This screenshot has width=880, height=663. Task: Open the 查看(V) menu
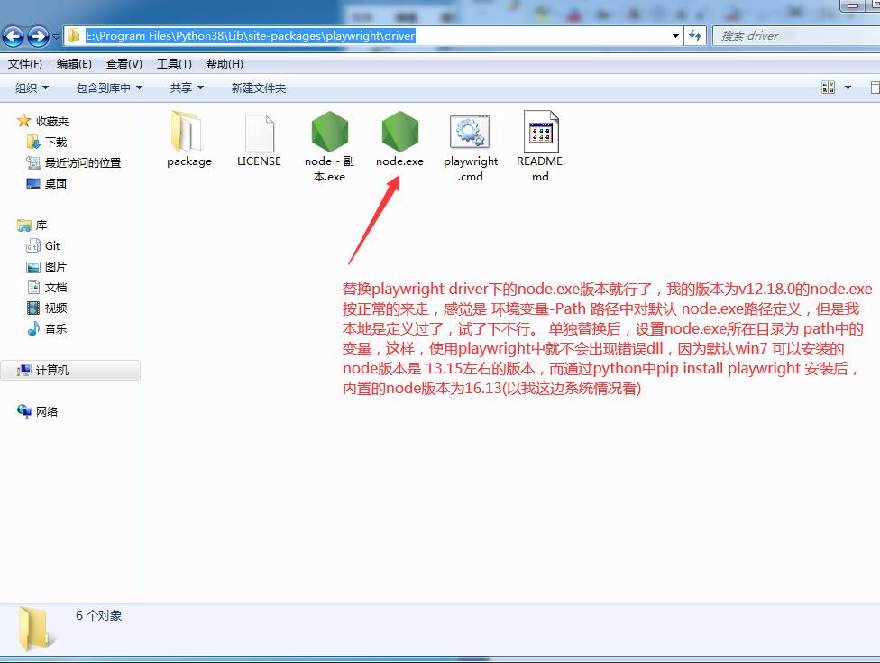[x=124, y=64]
